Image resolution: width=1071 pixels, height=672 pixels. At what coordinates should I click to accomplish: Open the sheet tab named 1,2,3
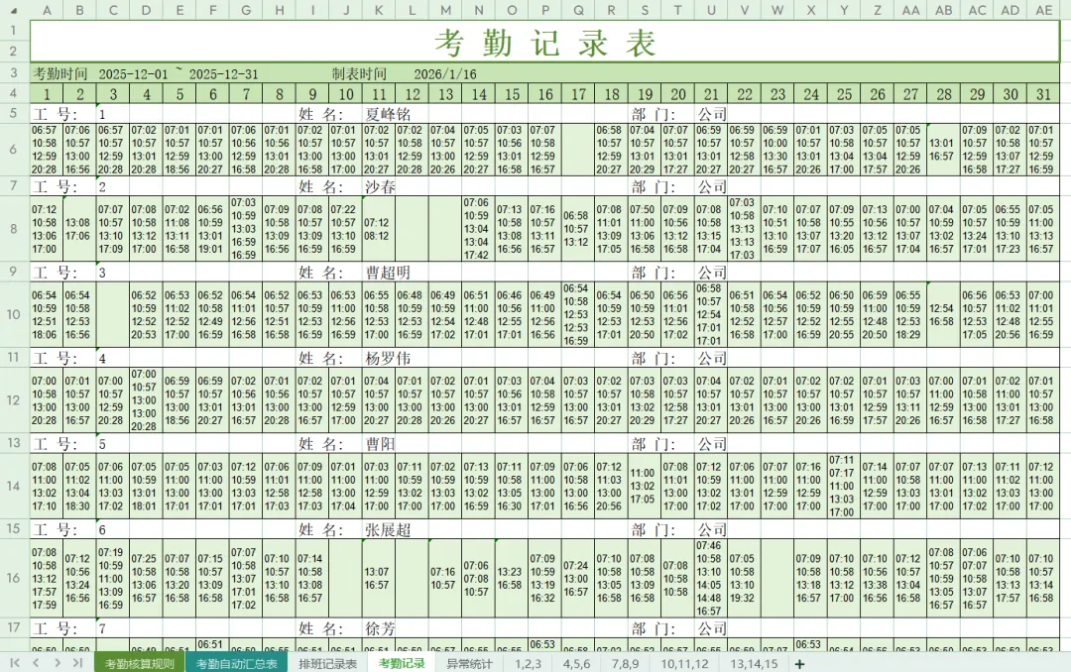pyautogui.click(x=528, y=664)
